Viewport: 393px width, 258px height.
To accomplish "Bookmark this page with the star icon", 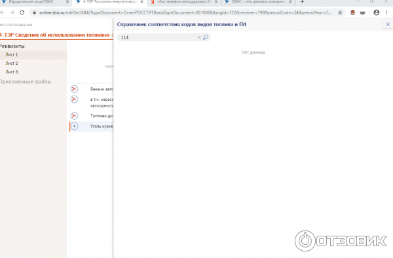I will (340, 12).
